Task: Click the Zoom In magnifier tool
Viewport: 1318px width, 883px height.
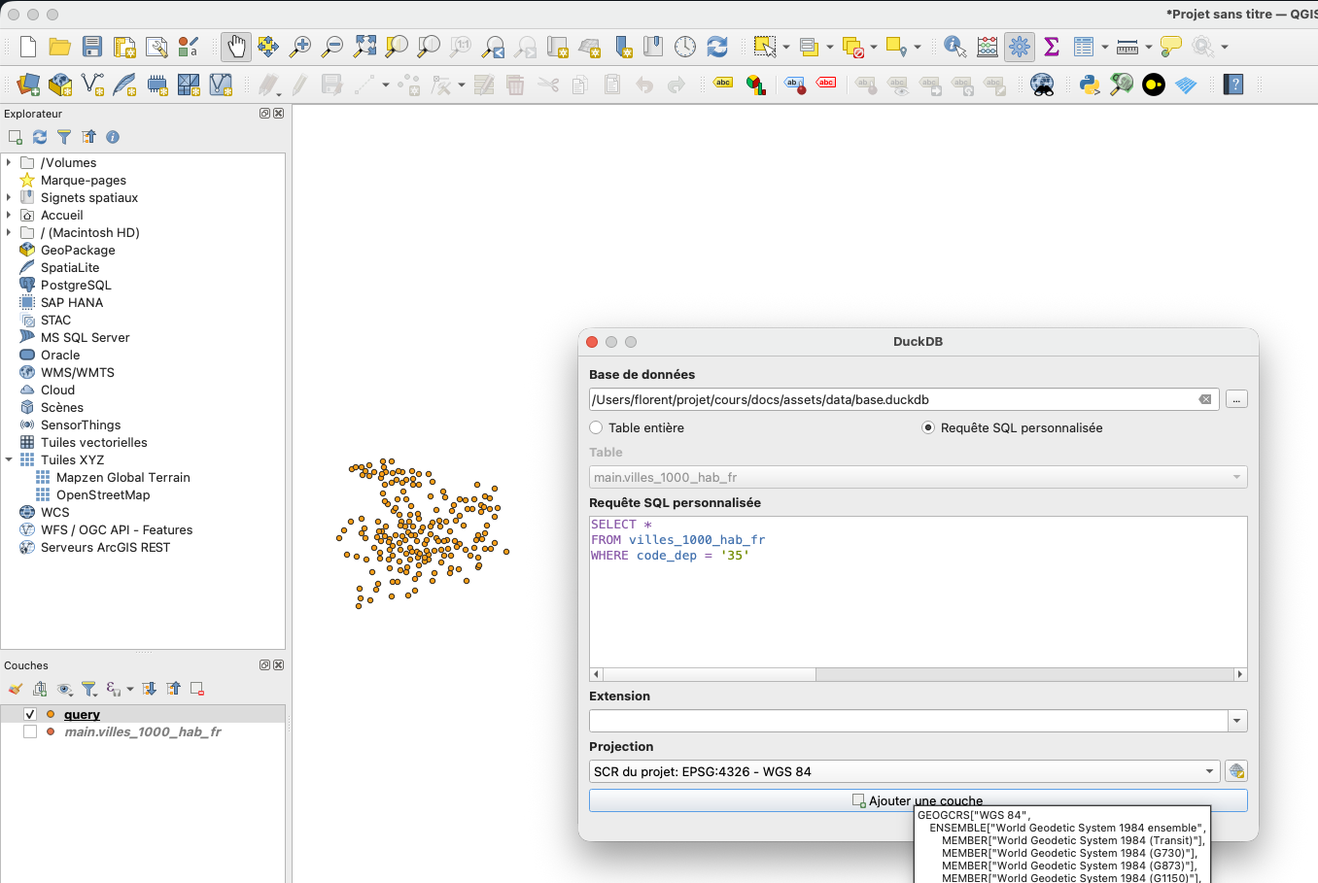Action: pos(300,47)
